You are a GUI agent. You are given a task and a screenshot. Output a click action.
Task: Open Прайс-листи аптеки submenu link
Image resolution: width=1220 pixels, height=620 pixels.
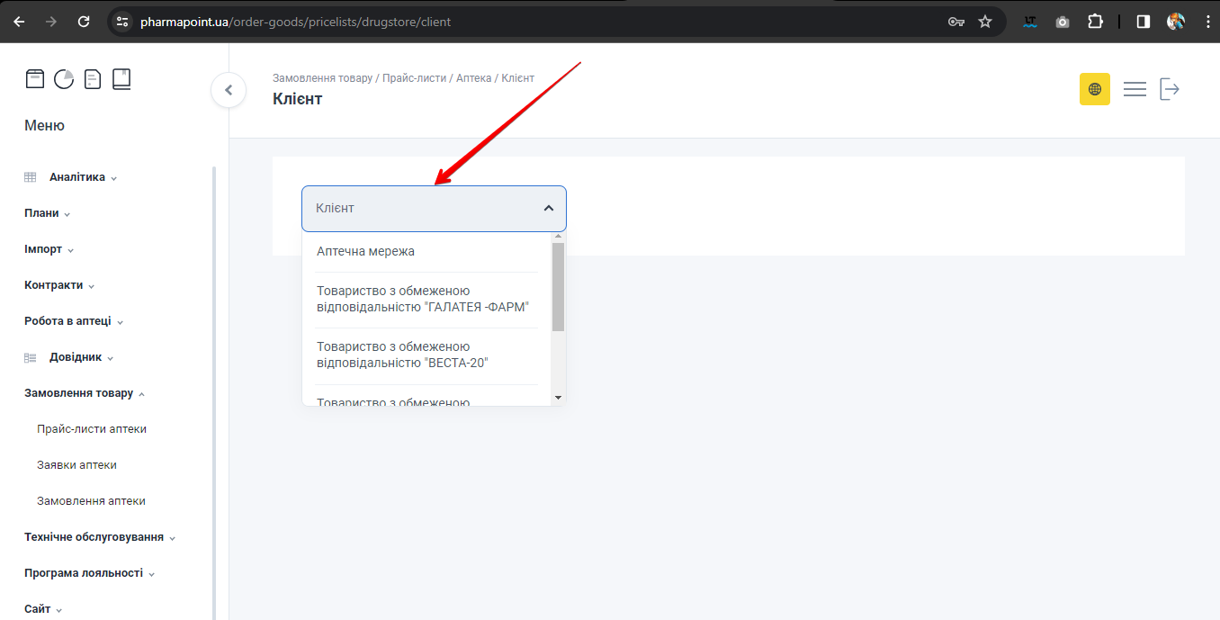tap(92, 429)
